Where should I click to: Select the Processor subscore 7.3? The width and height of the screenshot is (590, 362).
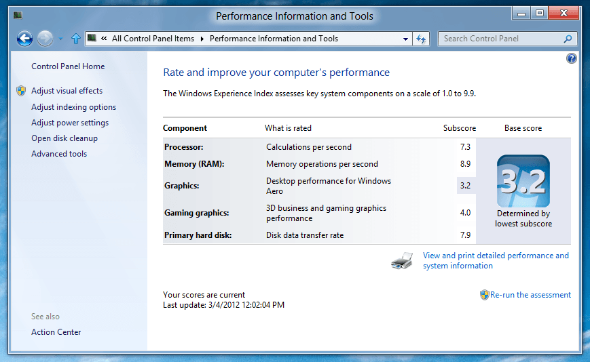click(465, 147)
